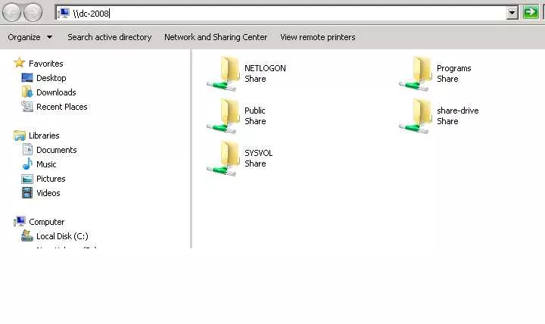Click the Local Disk (C:) drive icon
Screen dimensions: 545x324
(27, 235)
